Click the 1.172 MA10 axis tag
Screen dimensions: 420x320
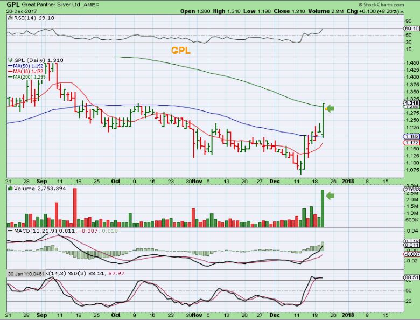click(x=412, y=143)
